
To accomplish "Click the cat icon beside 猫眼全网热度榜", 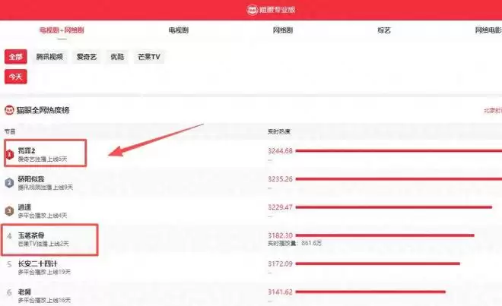I will pos(10,110).
